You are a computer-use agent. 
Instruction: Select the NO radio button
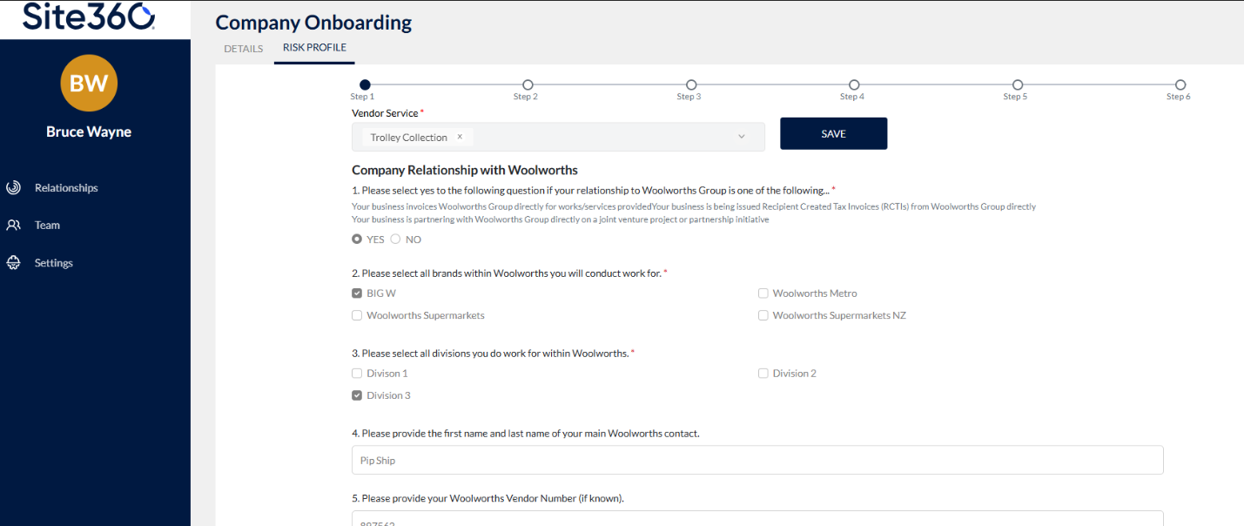[x=395, y=239]
